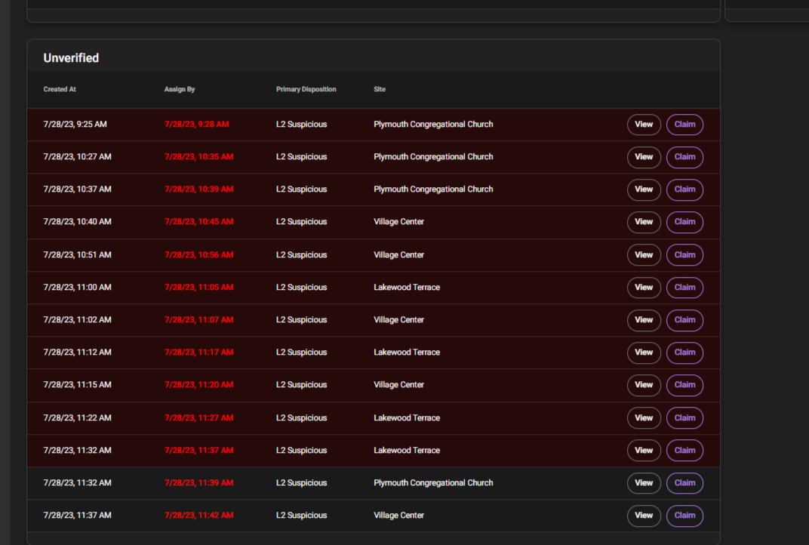The height and width of the screenshot is (545, 809).
Task: View the alert assigned by 11:39 AM
Action: click(x=644, y=483)
